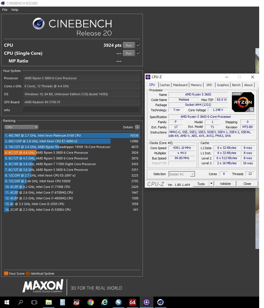Open the AIDA64 icon on the taskbar
264x308 pixels.
click(x=132, y=302)
